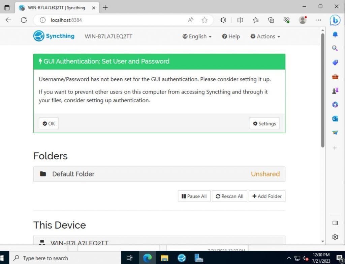Add this page to favorites star
Screen dimensions: 345x264
[x=205, y=20]
